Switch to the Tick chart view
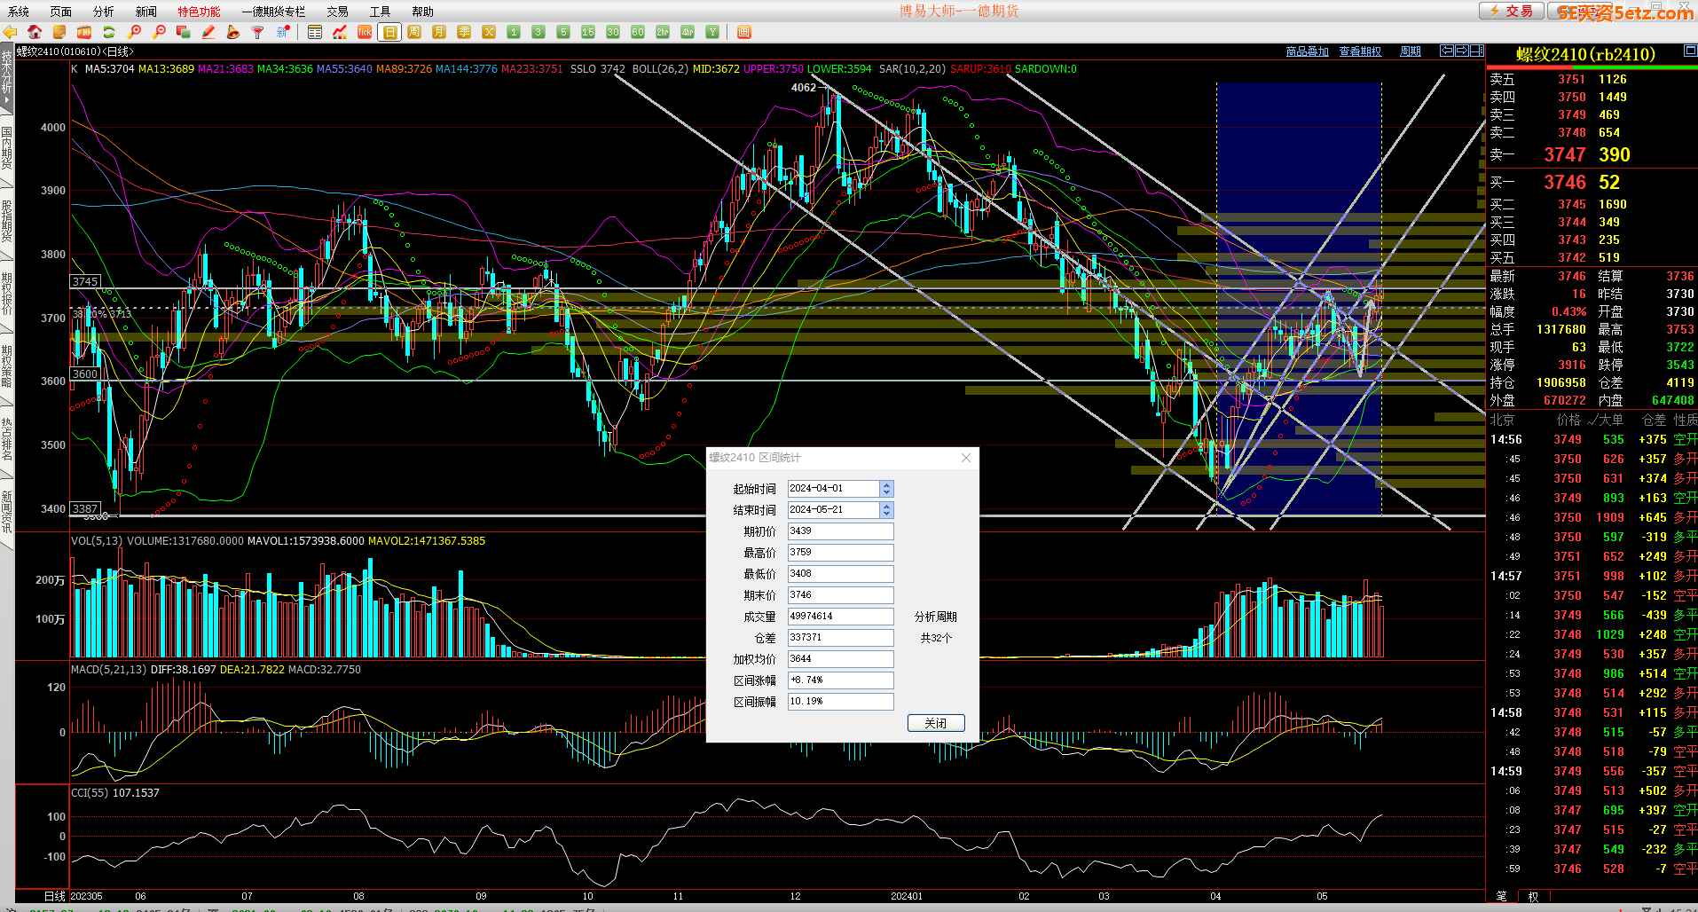Image resolution: width=1698 pixels, height=912 pixels. (x=365, y=32)
